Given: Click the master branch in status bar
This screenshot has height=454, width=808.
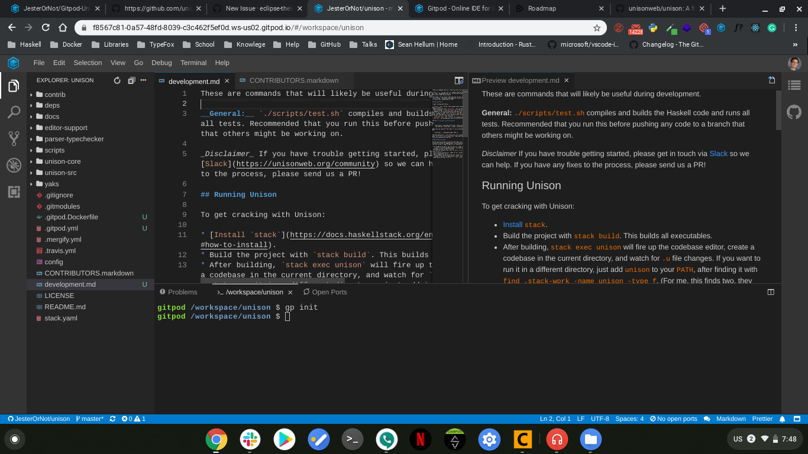Looking at the screenshot, I should click(89, 419).
